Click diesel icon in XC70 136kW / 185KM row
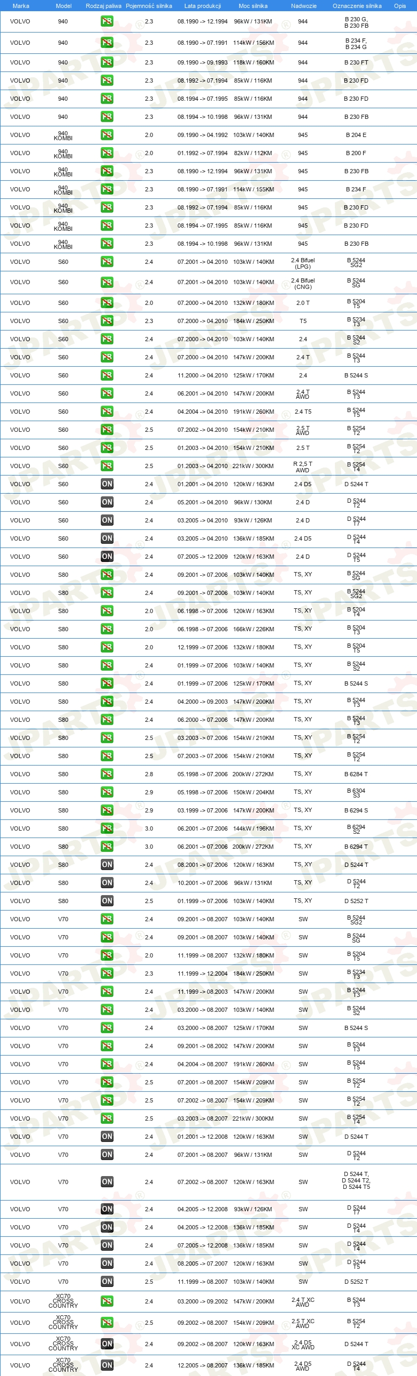The width and height of the screenshot is (417, 1376). [107, 1365]
